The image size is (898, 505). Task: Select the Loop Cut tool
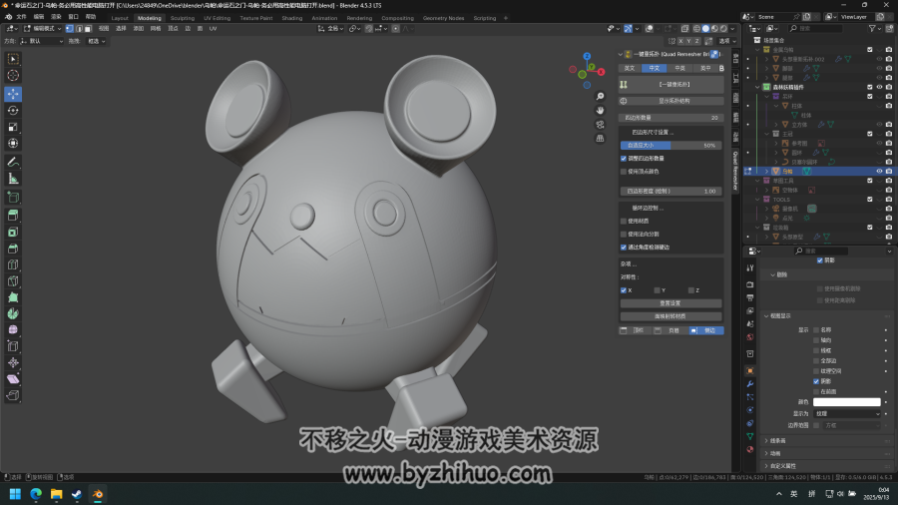click(13, 265)
